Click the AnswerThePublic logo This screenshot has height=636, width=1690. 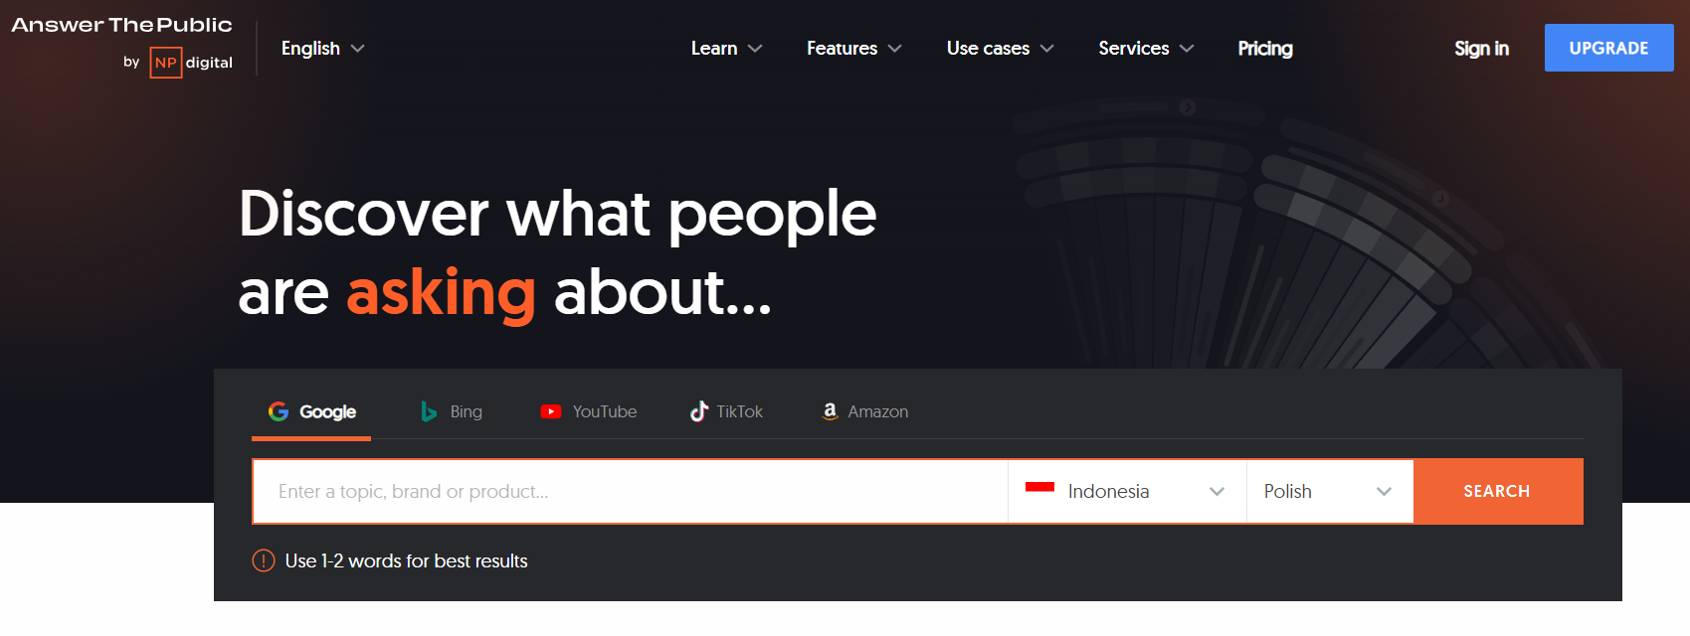tap(121, 25)
